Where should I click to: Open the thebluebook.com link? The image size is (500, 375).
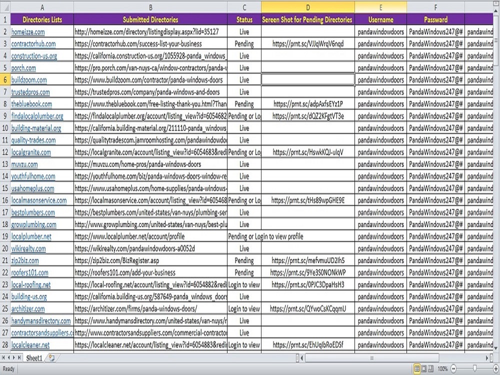tap(31, 104)
